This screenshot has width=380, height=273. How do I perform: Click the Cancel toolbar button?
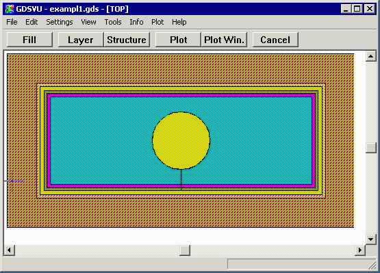(275, 40)
